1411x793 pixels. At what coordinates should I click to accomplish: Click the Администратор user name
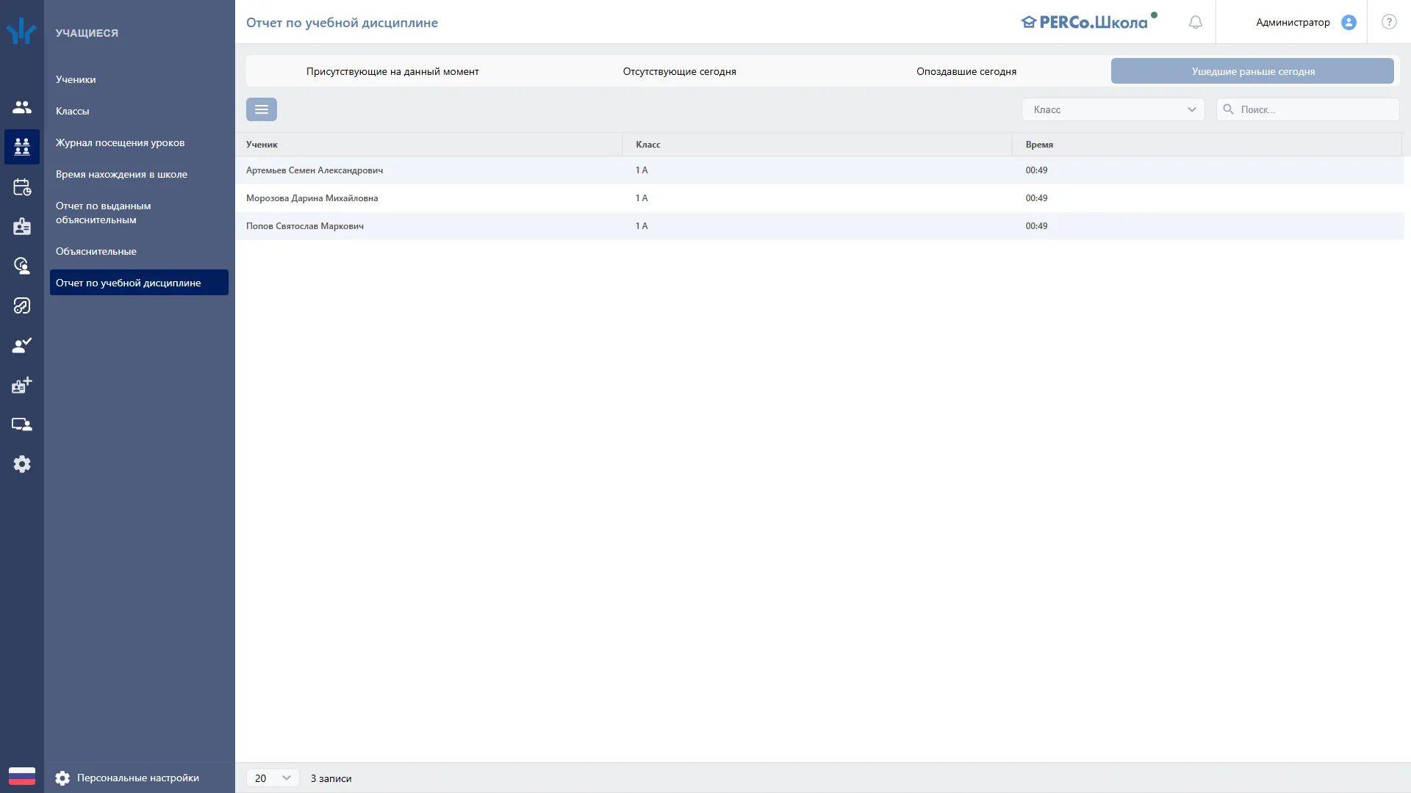pyautogui.click(x=1293, y=22)
